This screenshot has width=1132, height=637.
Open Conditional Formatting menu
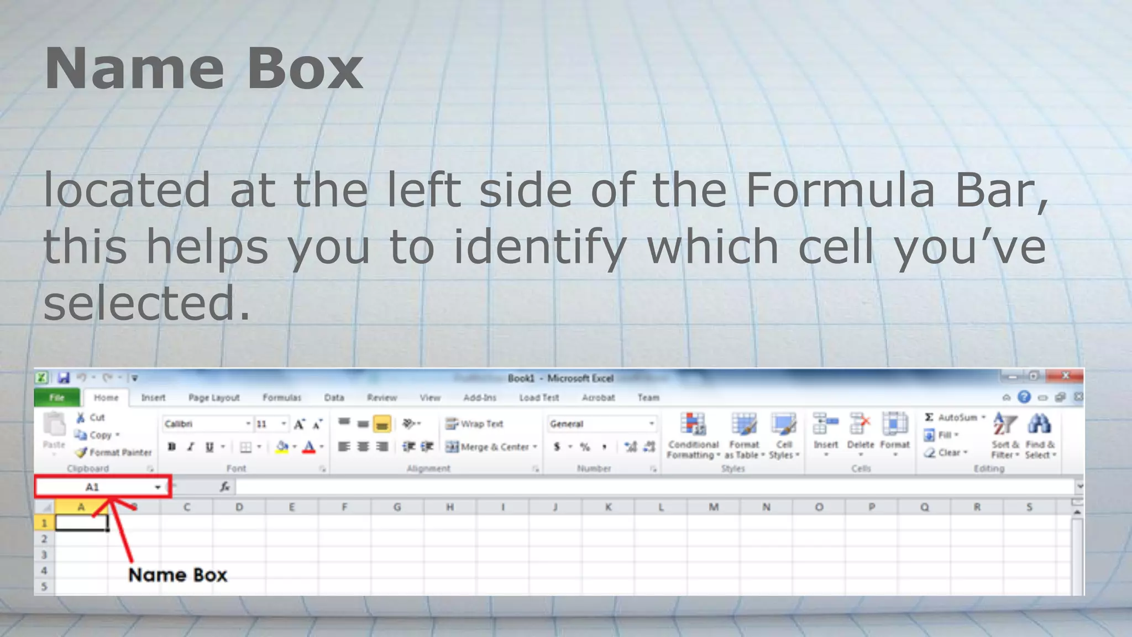(693, 436)
